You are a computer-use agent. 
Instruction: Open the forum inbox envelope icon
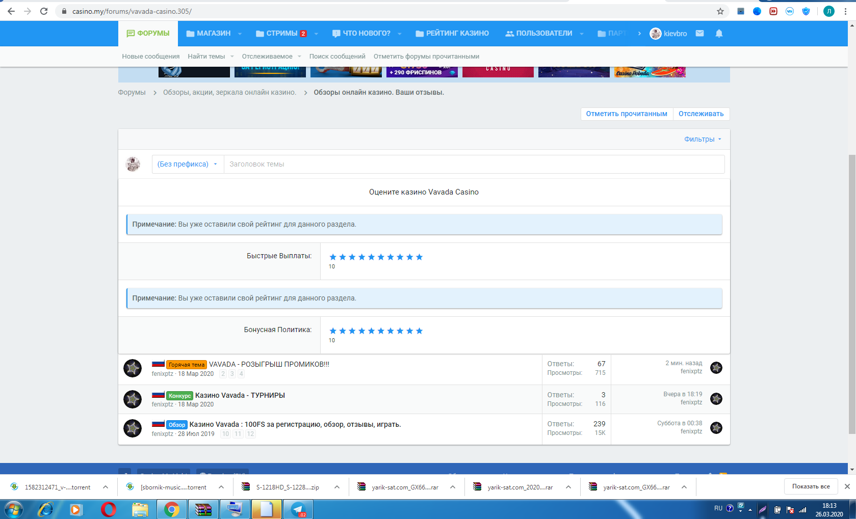tap(699, 33)
